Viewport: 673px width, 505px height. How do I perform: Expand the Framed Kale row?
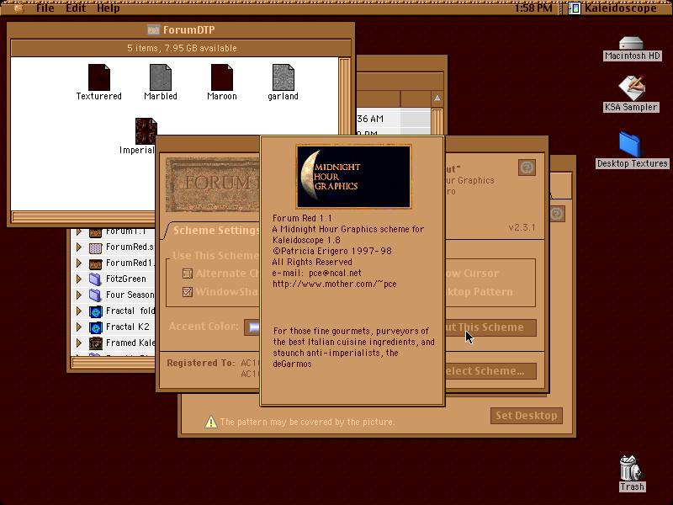click(79, 343)
